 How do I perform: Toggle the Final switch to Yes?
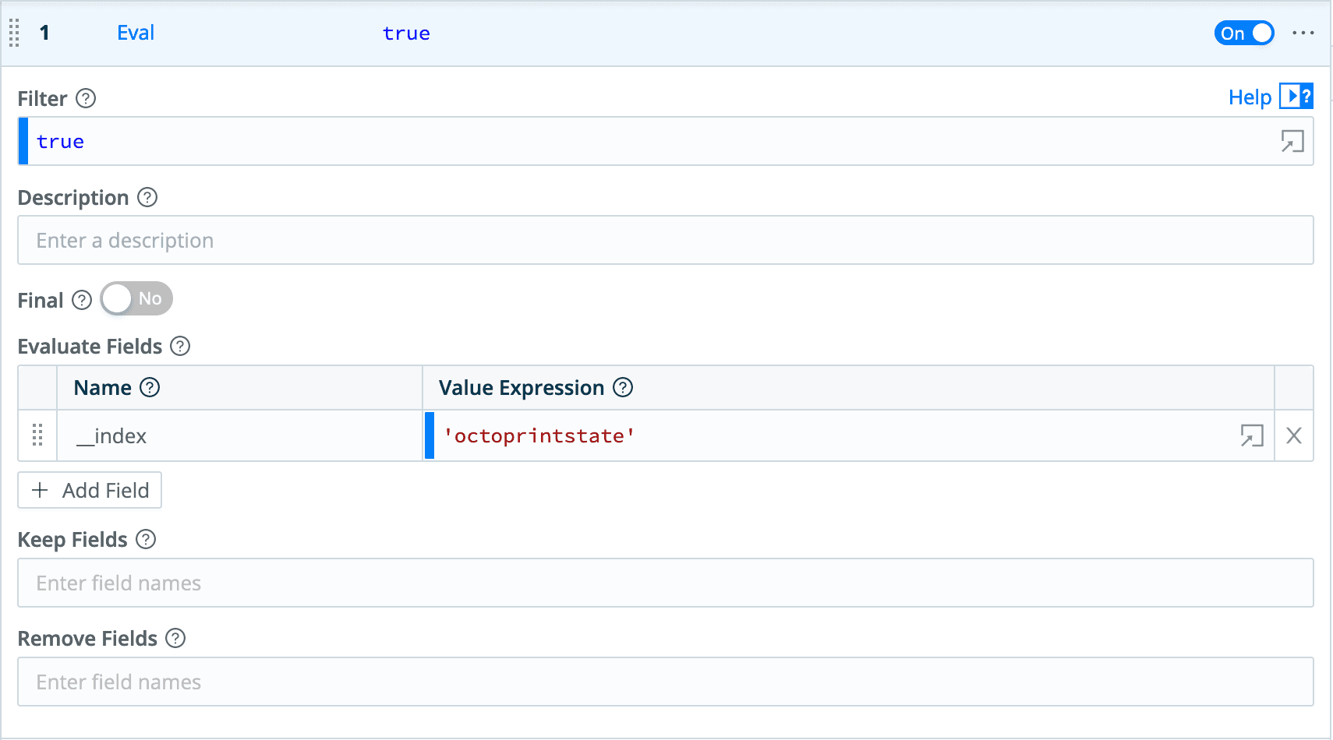136,299
